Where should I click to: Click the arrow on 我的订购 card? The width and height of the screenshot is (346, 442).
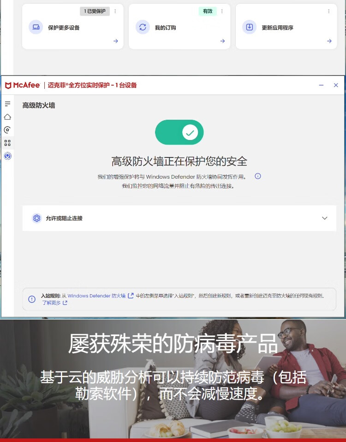pyautogui.click(x=222, y=41)
